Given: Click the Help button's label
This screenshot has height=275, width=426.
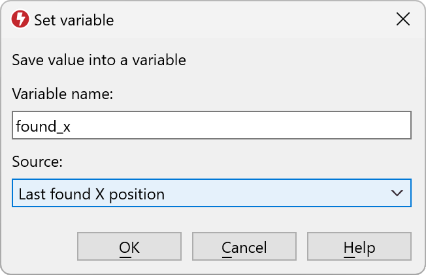Looking at the screenshot, I should click(x=359, y=248).
